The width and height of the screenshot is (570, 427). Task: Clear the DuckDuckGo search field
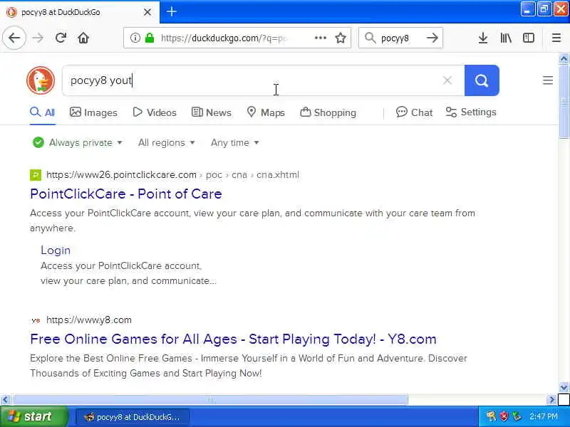(x=447, y=80)
